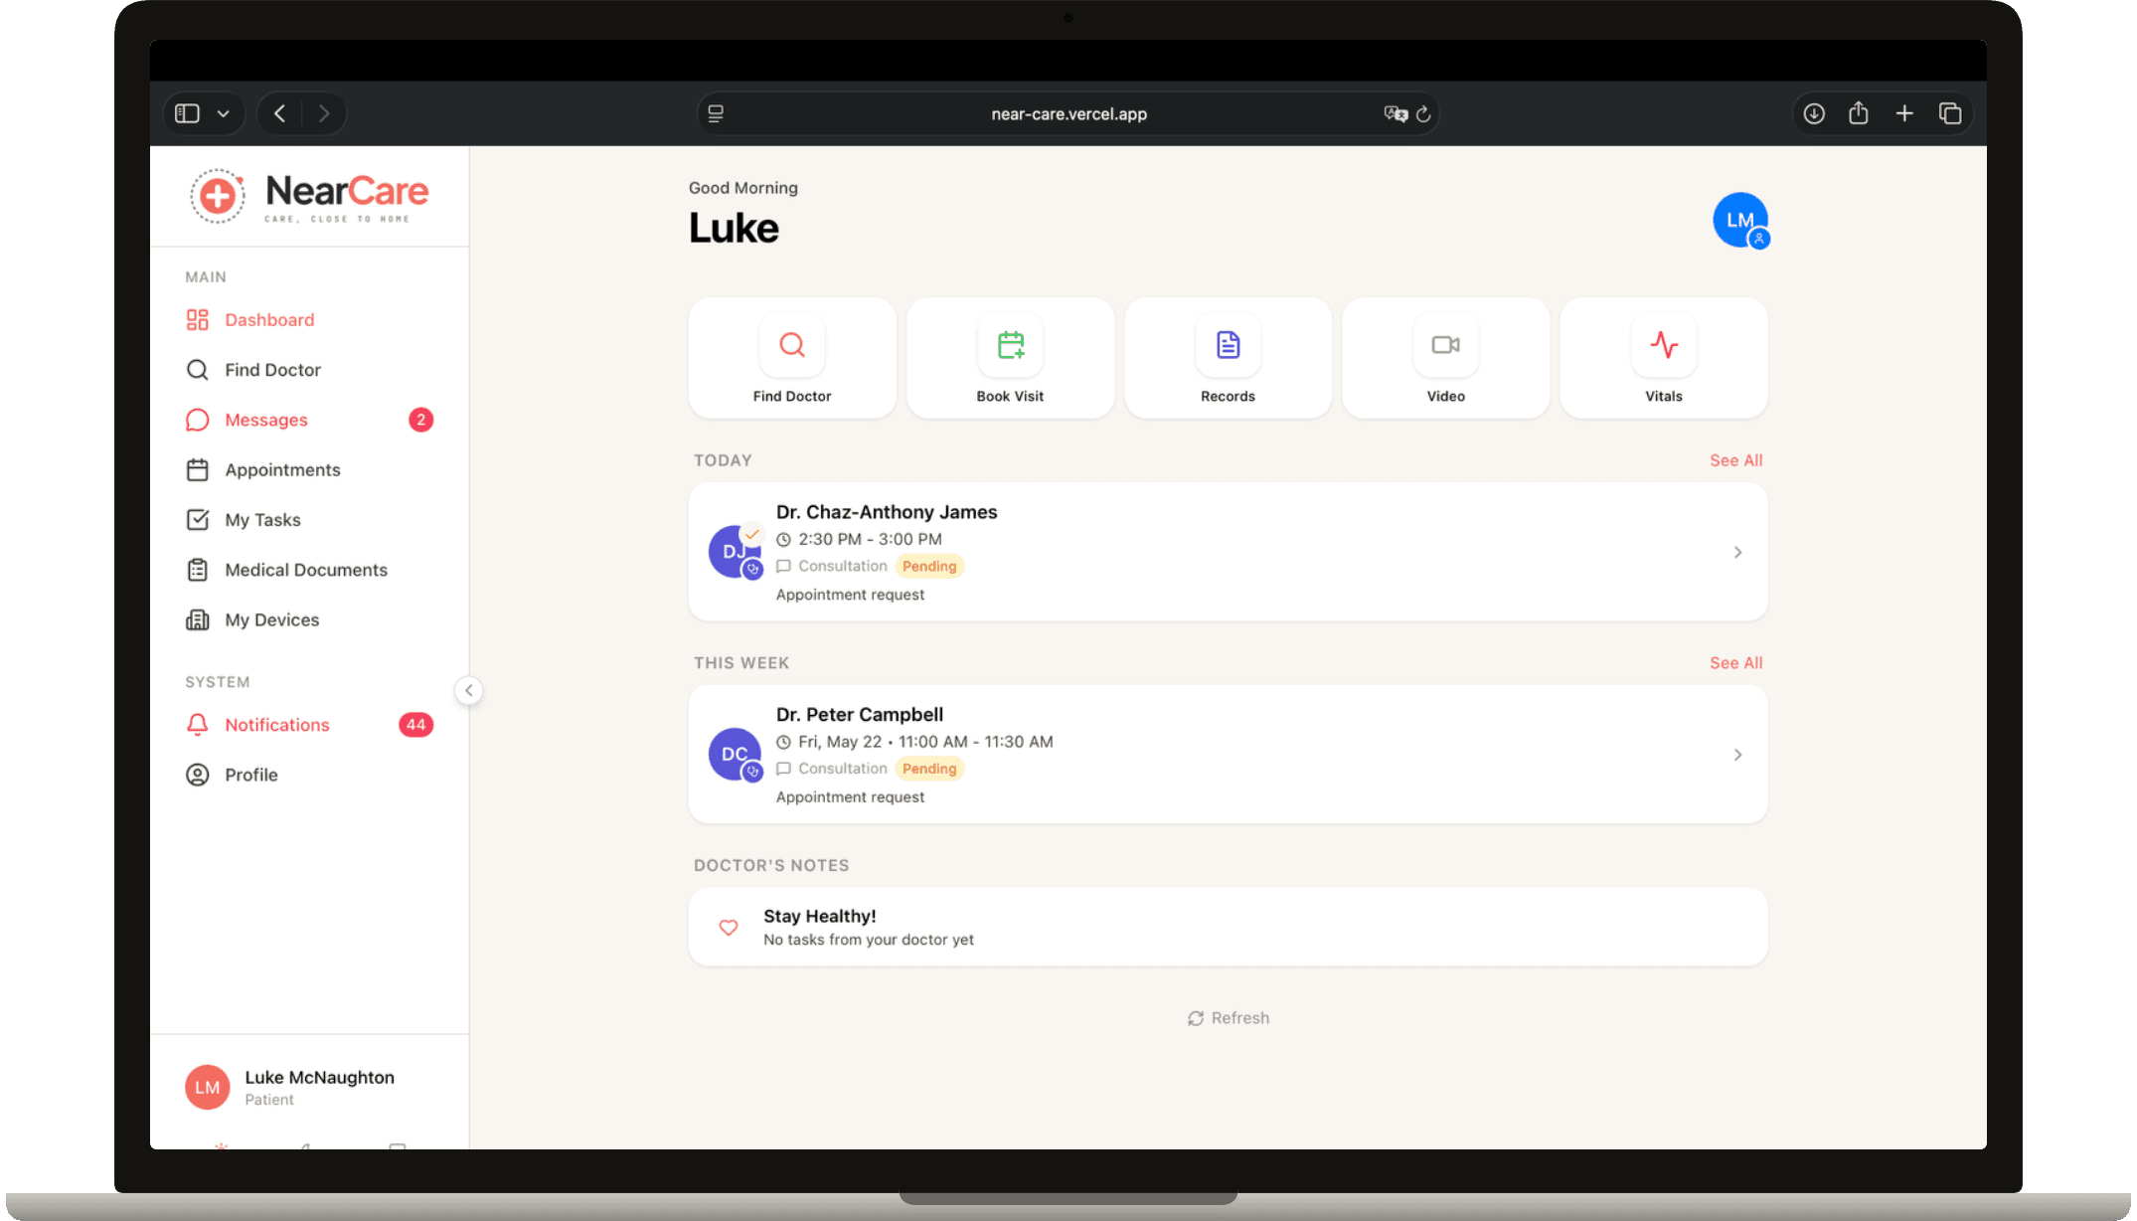Open Find Doctor in sidebar menu
2137x1221 pixels.
coord(309,370)
